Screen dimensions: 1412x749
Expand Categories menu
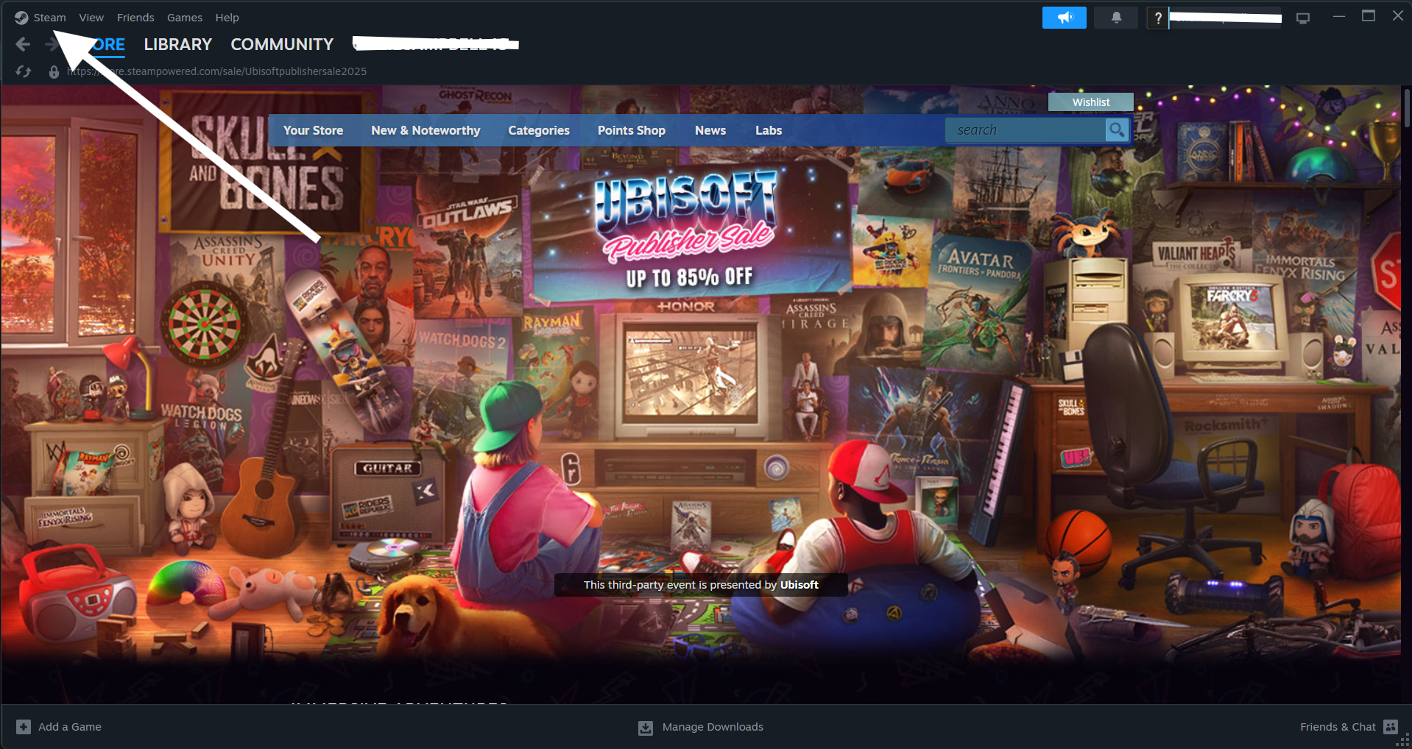click(x=539, y=130)
